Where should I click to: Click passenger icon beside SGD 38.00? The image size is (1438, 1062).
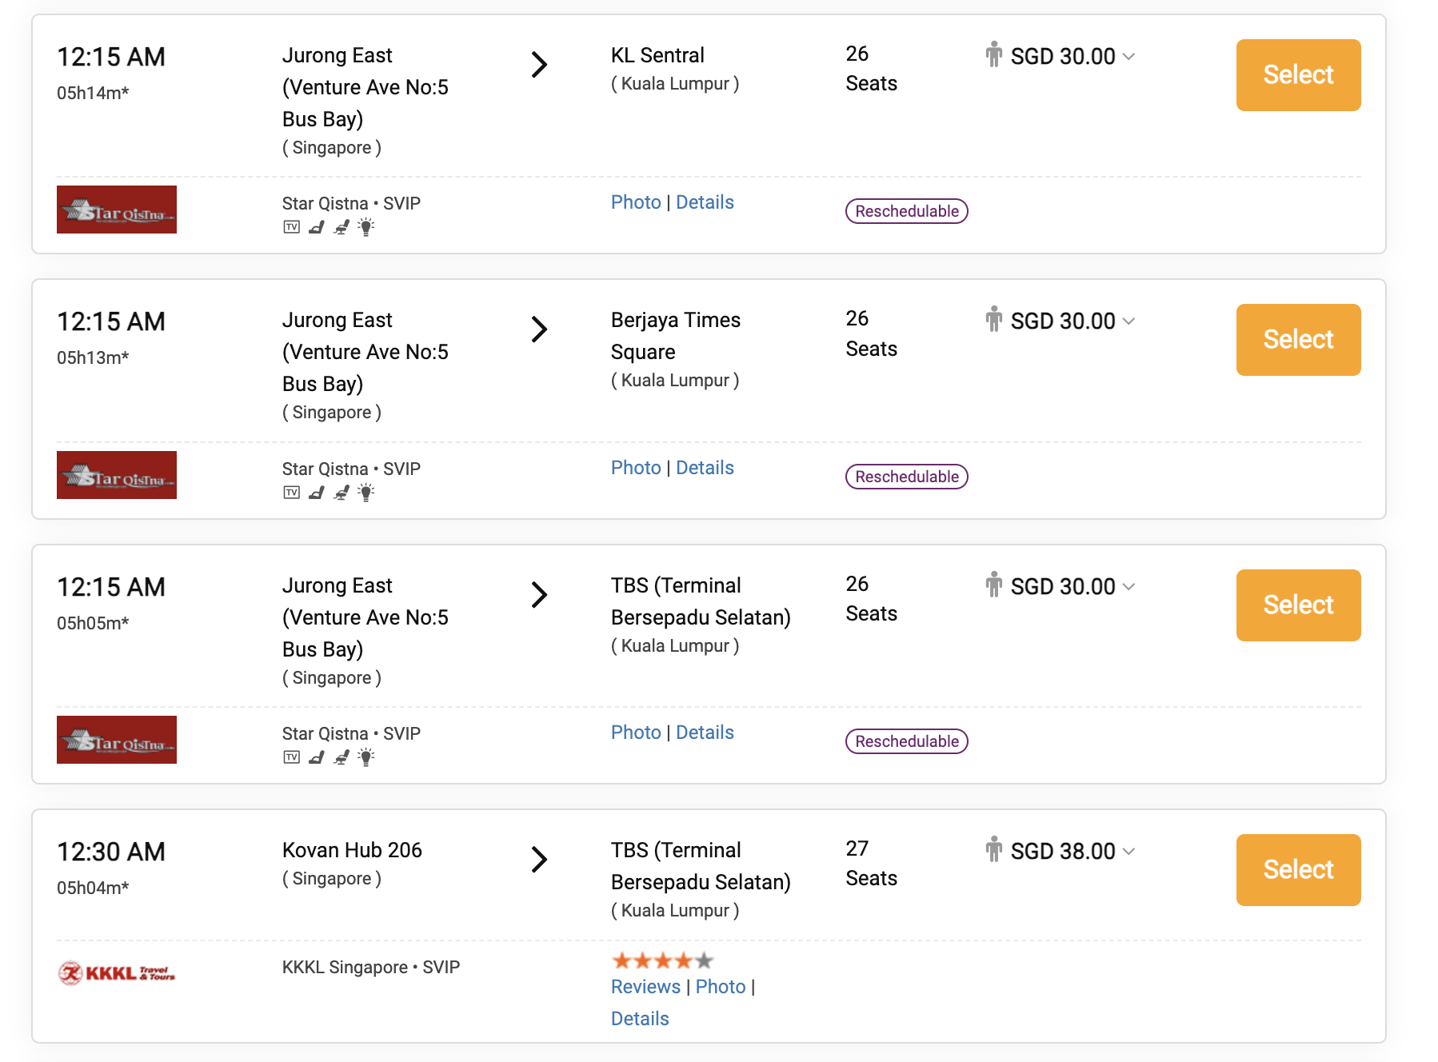(993, 849)
